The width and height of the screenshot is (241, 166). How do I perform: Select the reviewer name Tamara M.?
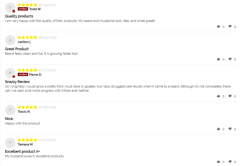[x=25, y=144]
